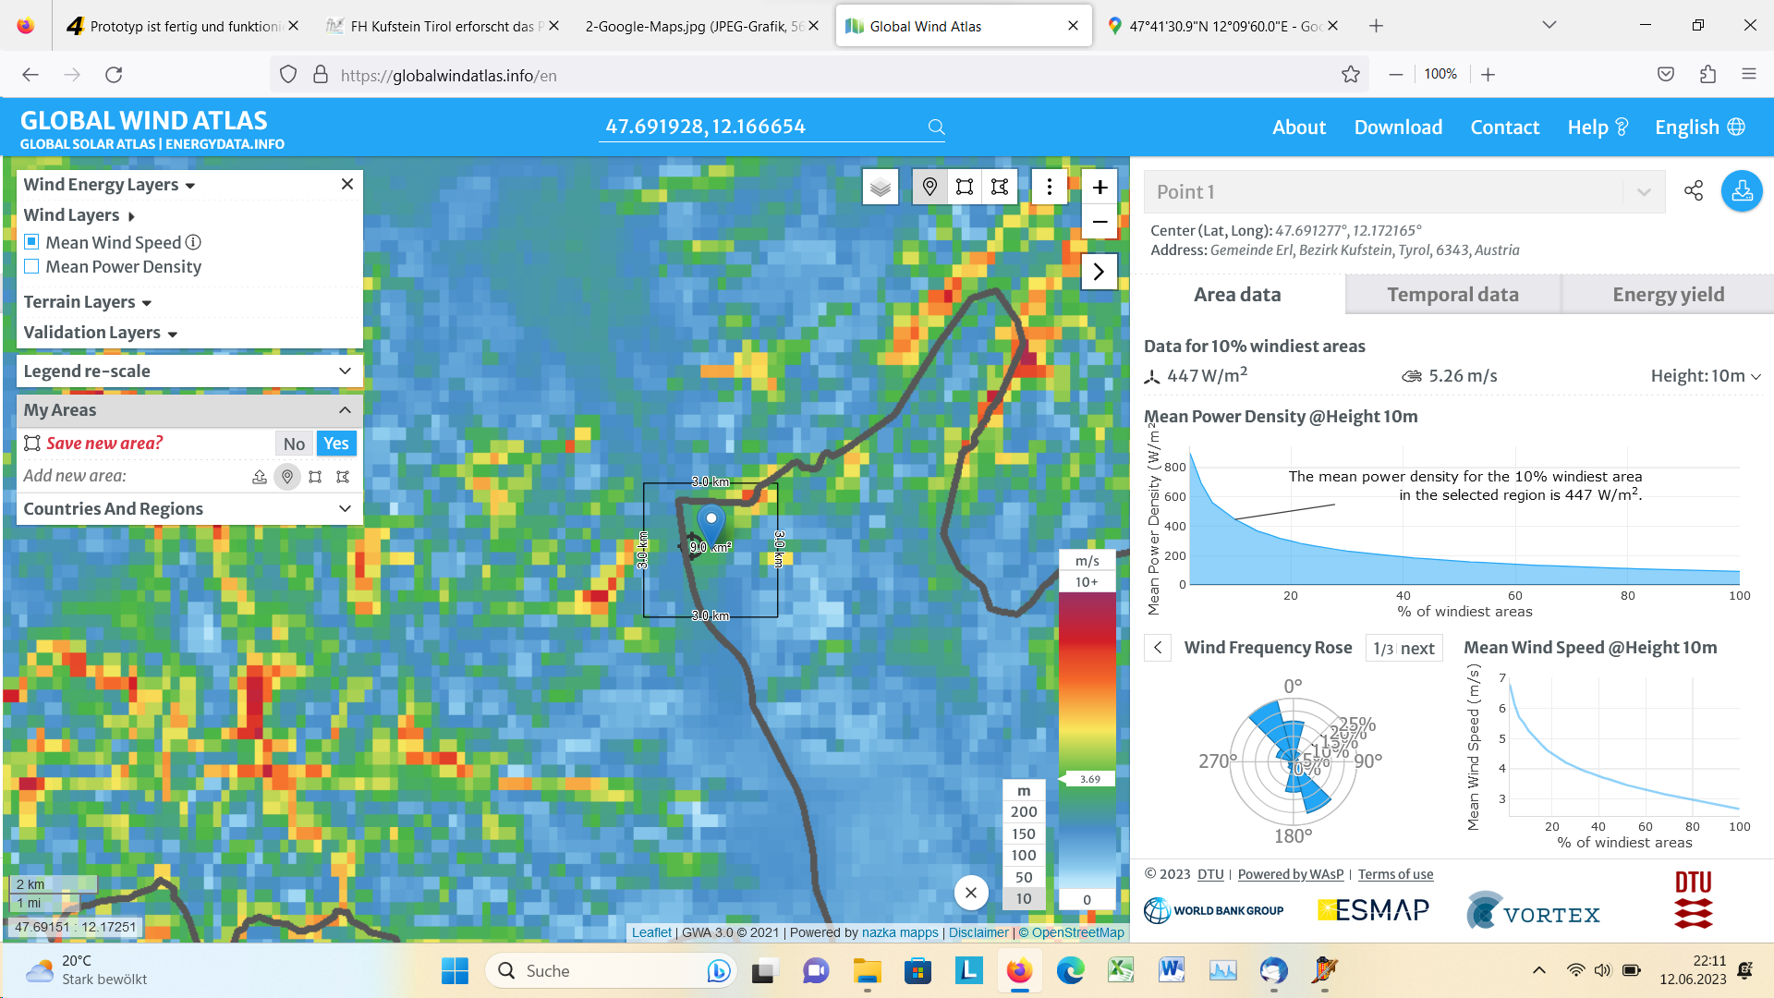Zoom in on the map
This screenshot has height=998, width=1774.
[1100, 188]
